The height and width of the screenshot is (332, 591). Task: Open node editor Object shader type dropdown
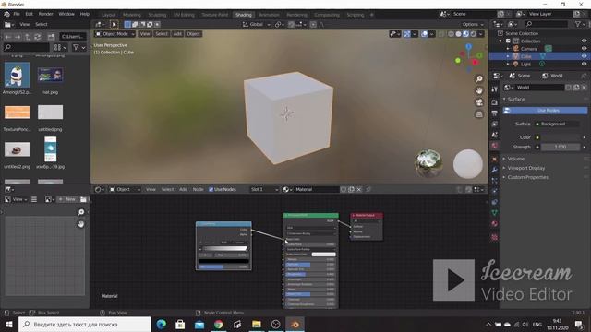[126, 189]
